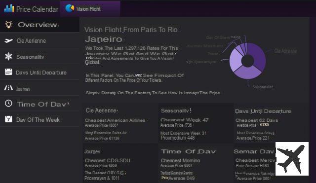Click the bar chart Price Calendar icon
This screenshot has width=316, height=183.
pyautogui.click(x=9, y=8)
